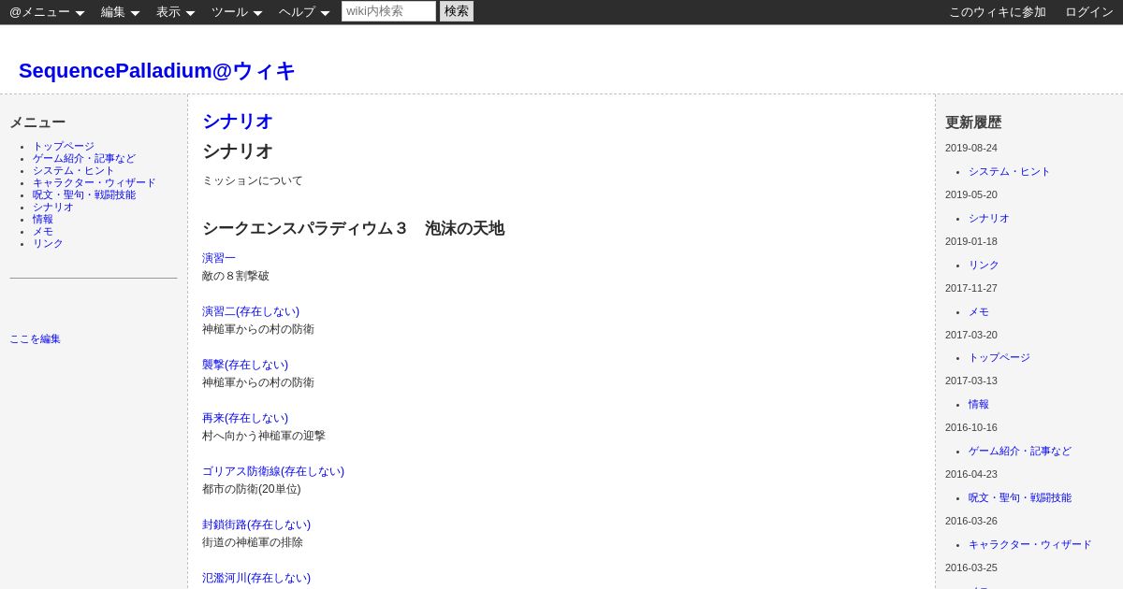Open シナリオ in update history
This screenshot has height=589, width=1123.
(x=989, y=219)
